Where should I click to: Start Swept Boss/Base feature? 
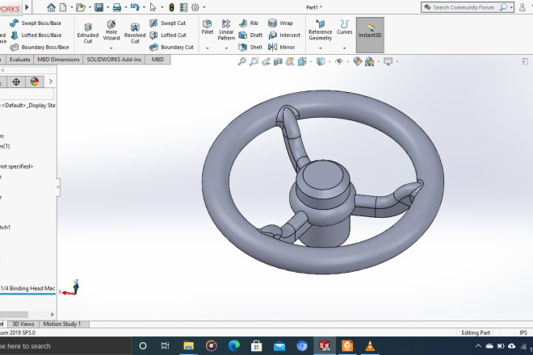36,23
